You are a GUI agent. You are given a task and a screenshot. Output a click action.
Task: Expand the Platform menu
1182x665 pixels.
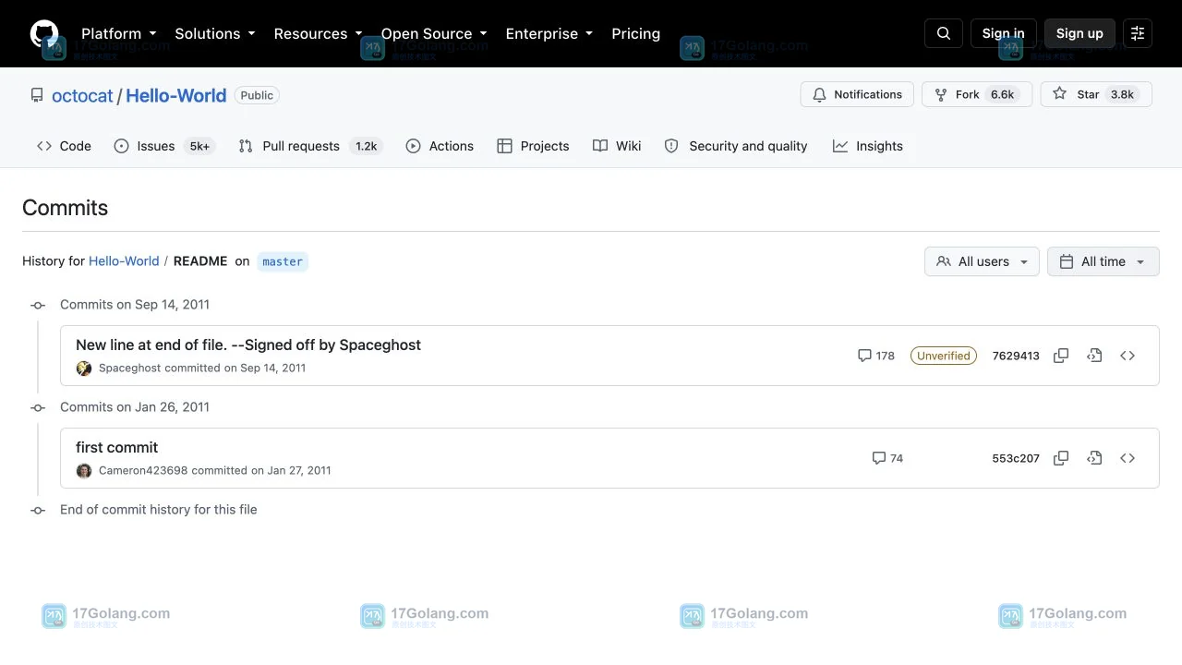coord(119,33)
